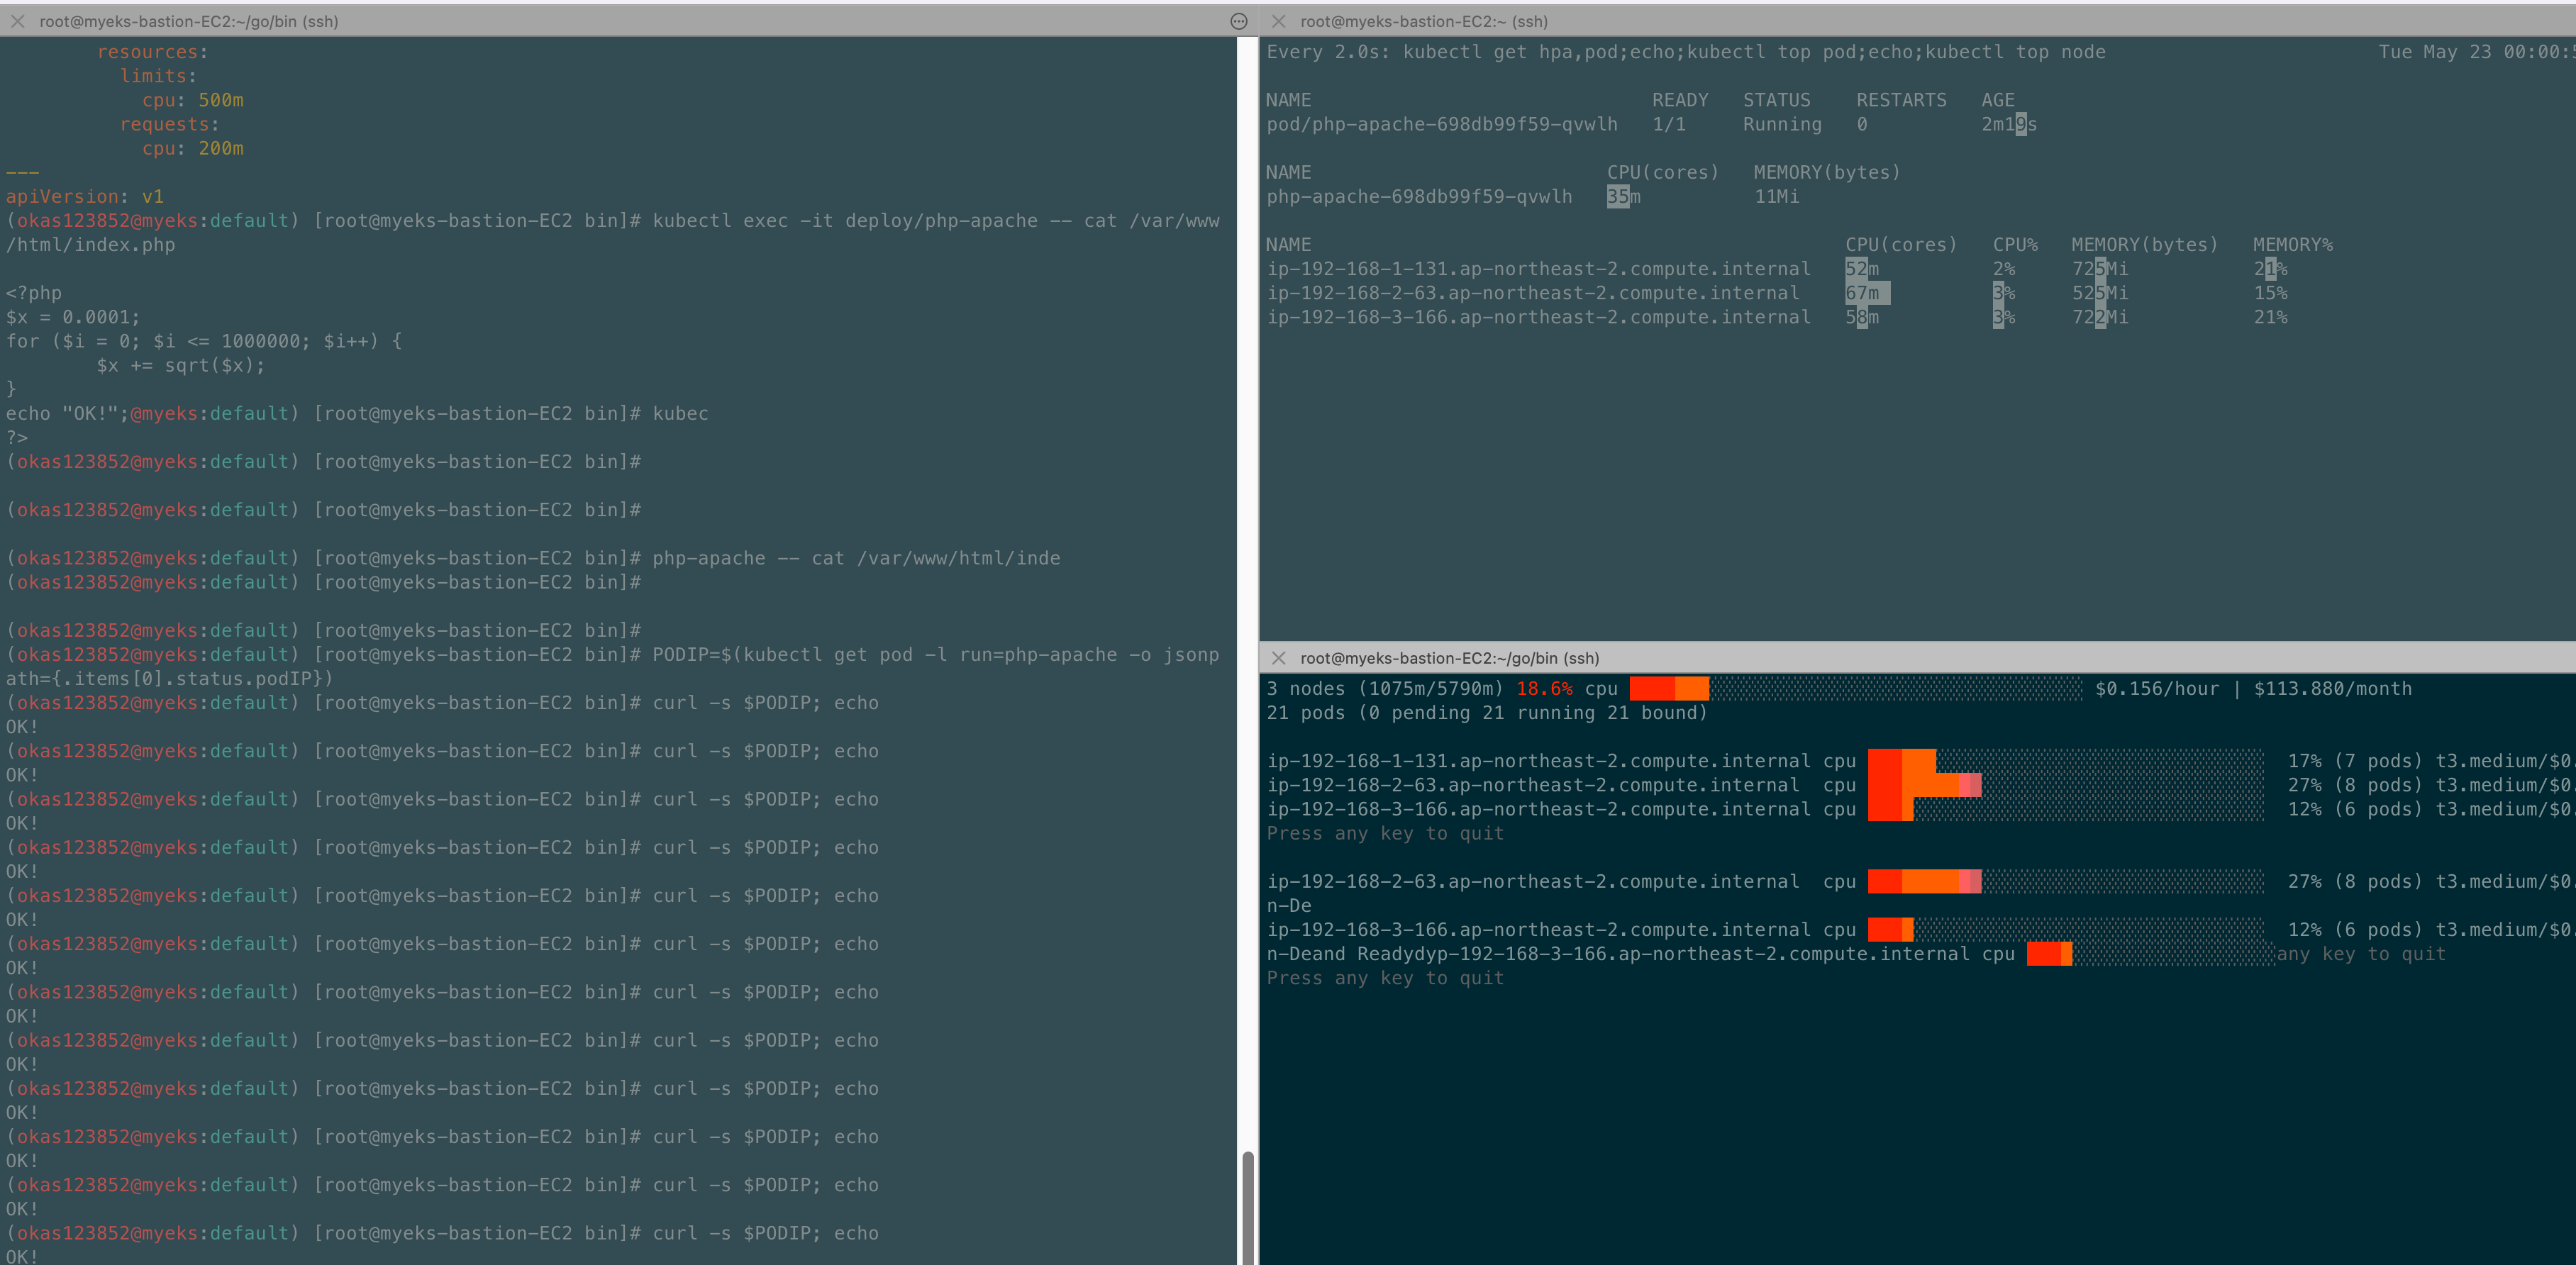Close the left go/bin ssh pane

pos(17,21)
